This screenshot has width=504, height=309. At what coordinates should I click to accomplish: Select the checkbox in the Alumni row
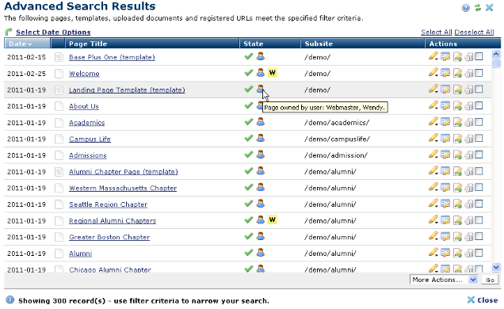[479, 253]
